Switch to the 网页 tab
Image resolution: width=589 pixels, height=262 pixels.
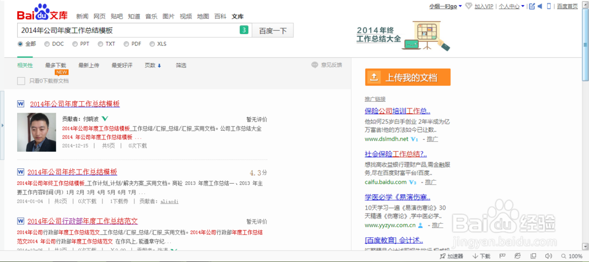pyautogui.click(x=100, y=16)
